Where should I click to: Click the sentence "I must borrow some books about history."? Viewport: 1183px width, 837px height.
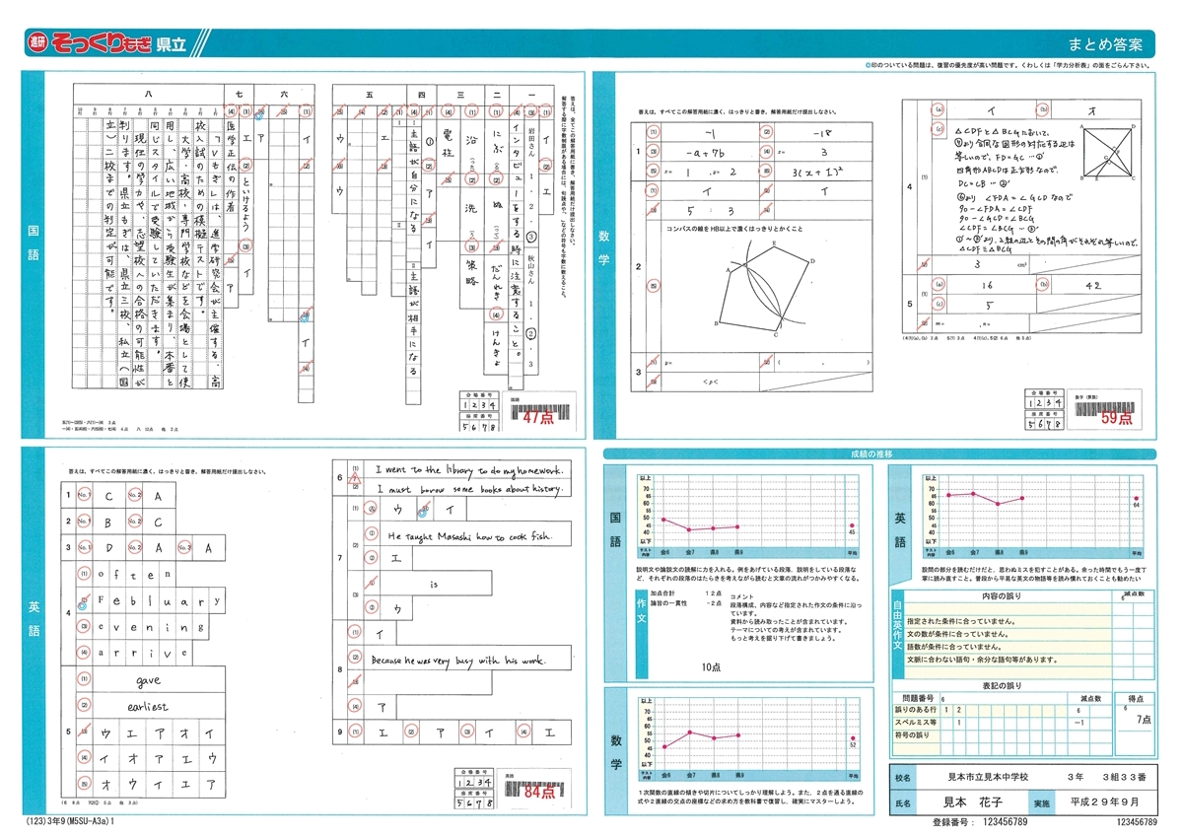(x=469, y=490)
